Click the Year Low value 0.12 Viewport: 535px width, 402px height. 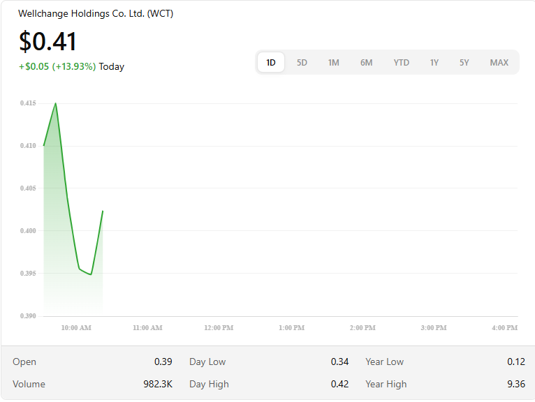pyautogui.click(x=516, y=362)
